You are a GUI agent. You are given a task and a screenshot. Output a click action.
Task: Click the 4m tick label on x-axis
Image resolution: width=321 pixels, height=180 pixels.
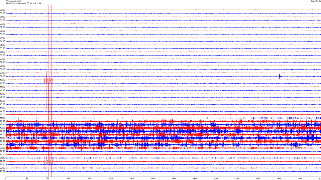[x=48, y=179]
